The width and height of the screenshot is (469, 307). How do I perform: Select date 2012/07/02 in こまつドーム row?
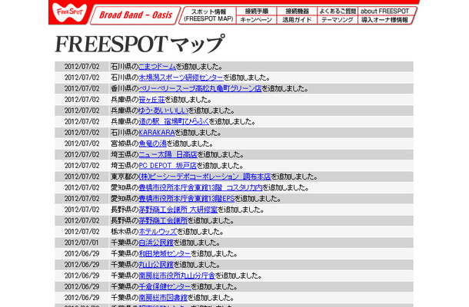82,67
